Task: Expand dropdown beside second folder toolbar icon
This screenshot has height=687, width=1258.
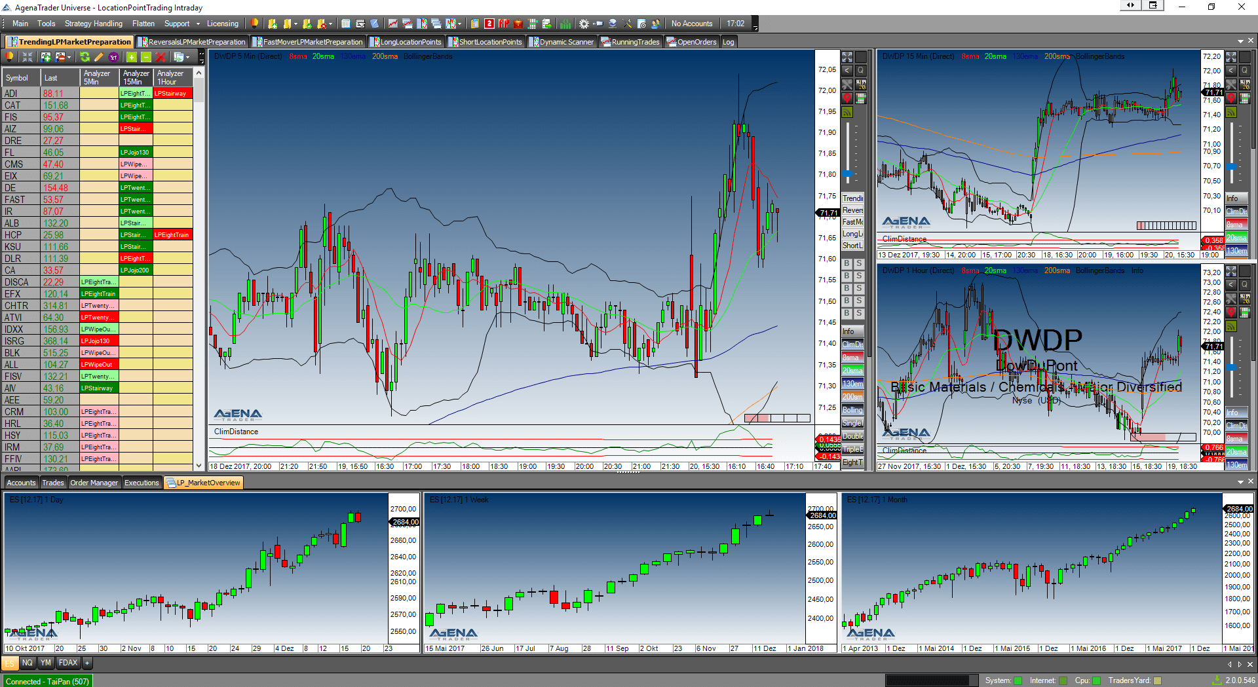Action: 296,24
